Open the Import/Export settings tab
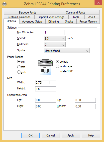This screenshot has height=142, width=104. 51,17
